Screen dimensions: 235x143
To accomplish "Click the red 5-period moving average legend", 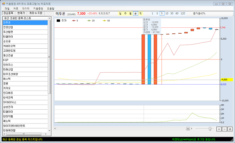I will coord(75,21).
